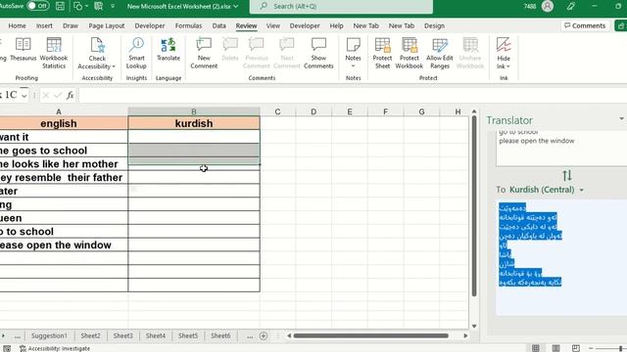627x352 pixels.
Task: Open Smart Lookup
Action: 136,53
